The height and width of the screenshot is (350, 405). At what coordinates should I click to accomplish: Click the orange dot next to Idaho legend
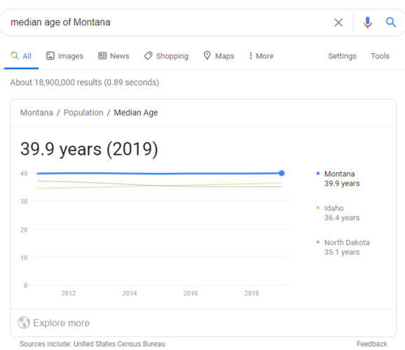pos(318,208)
